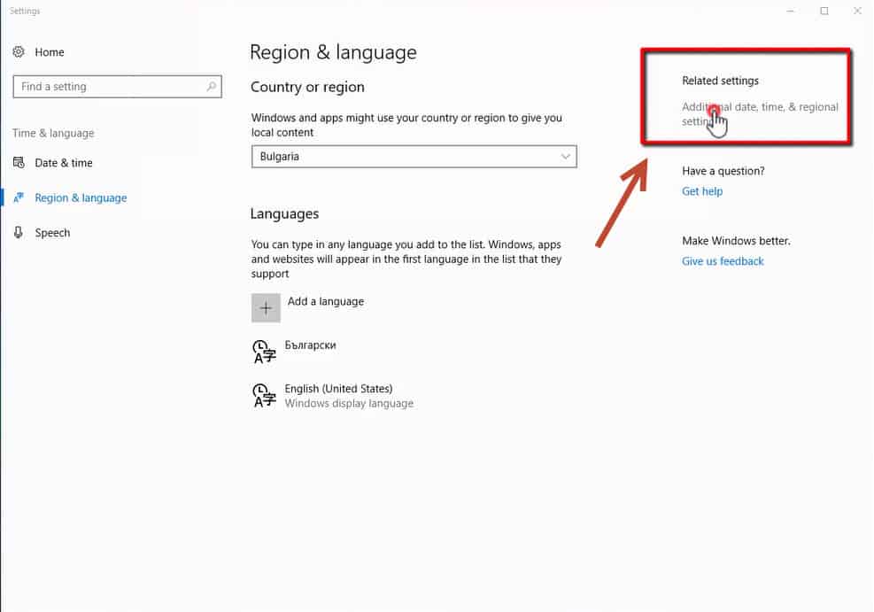Image resolution: width=874 pixels, height=612 pixels.
Task: Click the Date & time calendar icon
Action: 19,162
